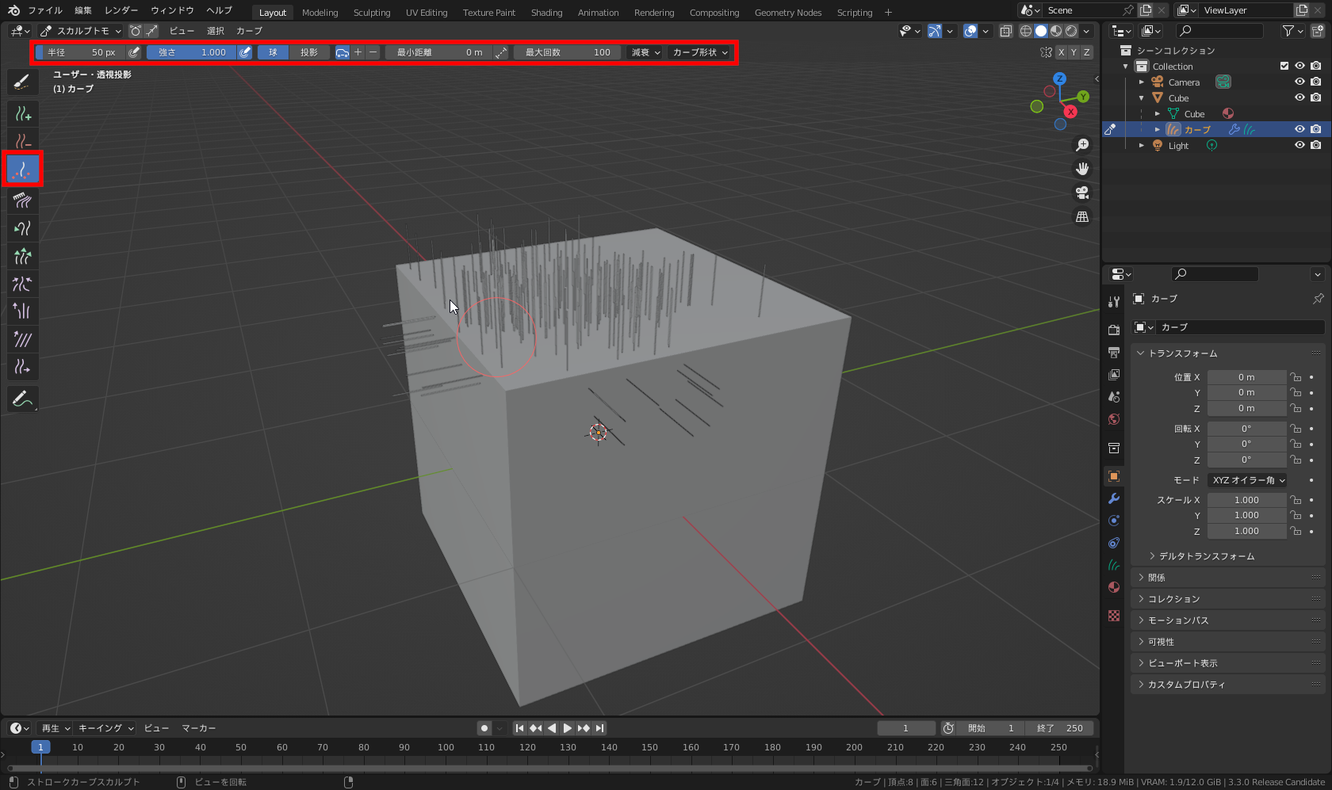Open the Sculpt Mode selector dropdown

pyautogui.click(x=80, y=31)
